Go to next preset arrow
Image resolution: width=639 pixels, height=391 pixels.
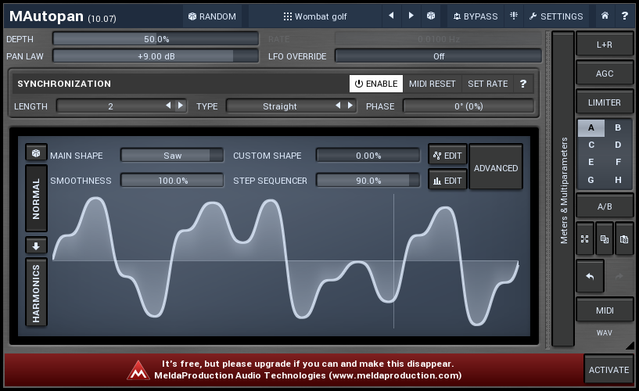pyautogui.click(x=411, y=16)
